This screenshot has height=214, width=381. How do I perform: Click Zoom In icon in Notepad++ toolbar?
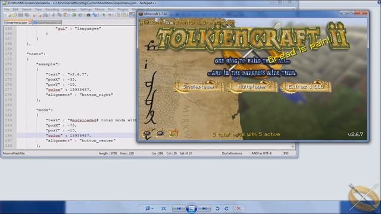click(x=104, y=15)
